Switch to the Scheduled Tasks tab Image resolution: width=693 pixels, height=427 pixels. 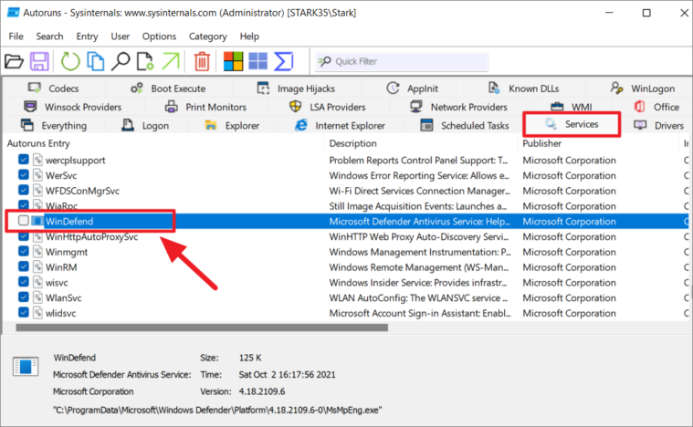click(x=465, y=125)
